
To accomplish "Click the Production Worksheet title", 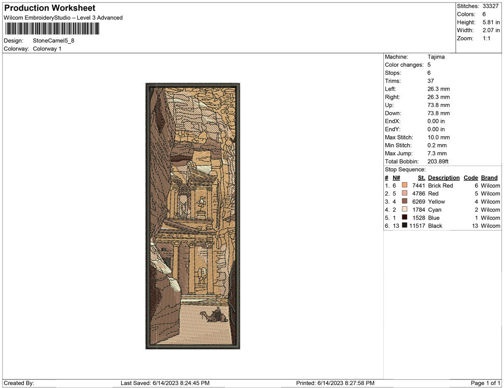I will 49,8.
